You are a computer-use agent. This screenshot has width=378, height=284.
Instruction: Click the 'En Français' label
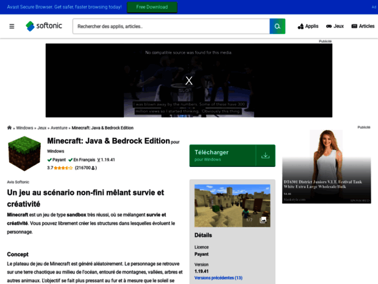tap(82, 160)
